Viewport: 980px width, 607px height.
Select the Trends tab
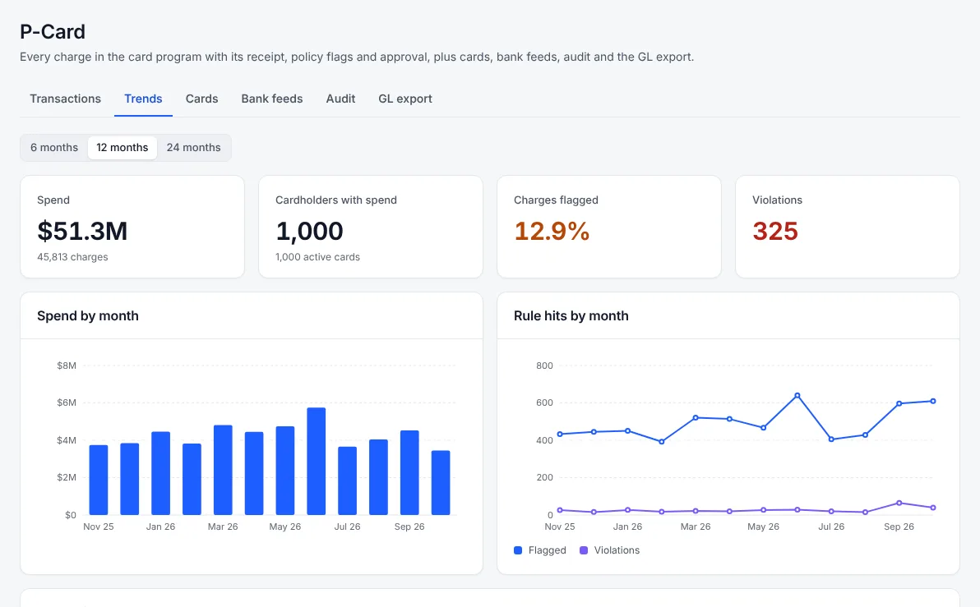tap(143, 99)
